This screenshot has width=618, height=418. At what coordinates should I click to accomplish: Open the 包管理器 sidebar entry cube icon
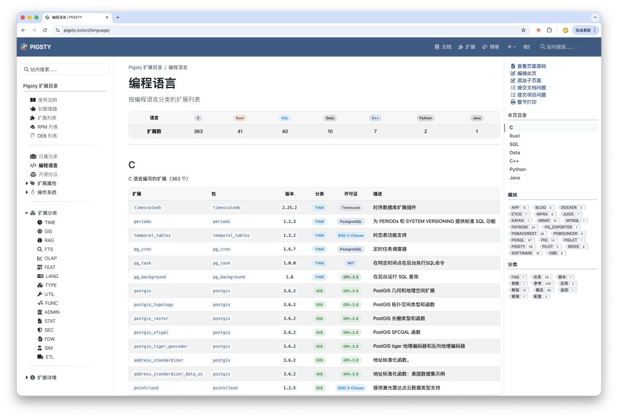coord(33,109)
